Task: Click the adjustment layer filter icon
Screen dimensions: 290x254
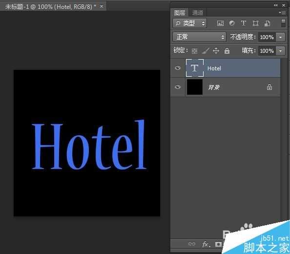Action: [x=232, y=23]
